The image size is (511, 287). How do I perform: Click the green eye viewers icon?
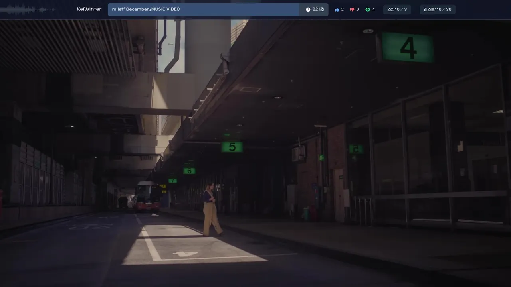368,10
